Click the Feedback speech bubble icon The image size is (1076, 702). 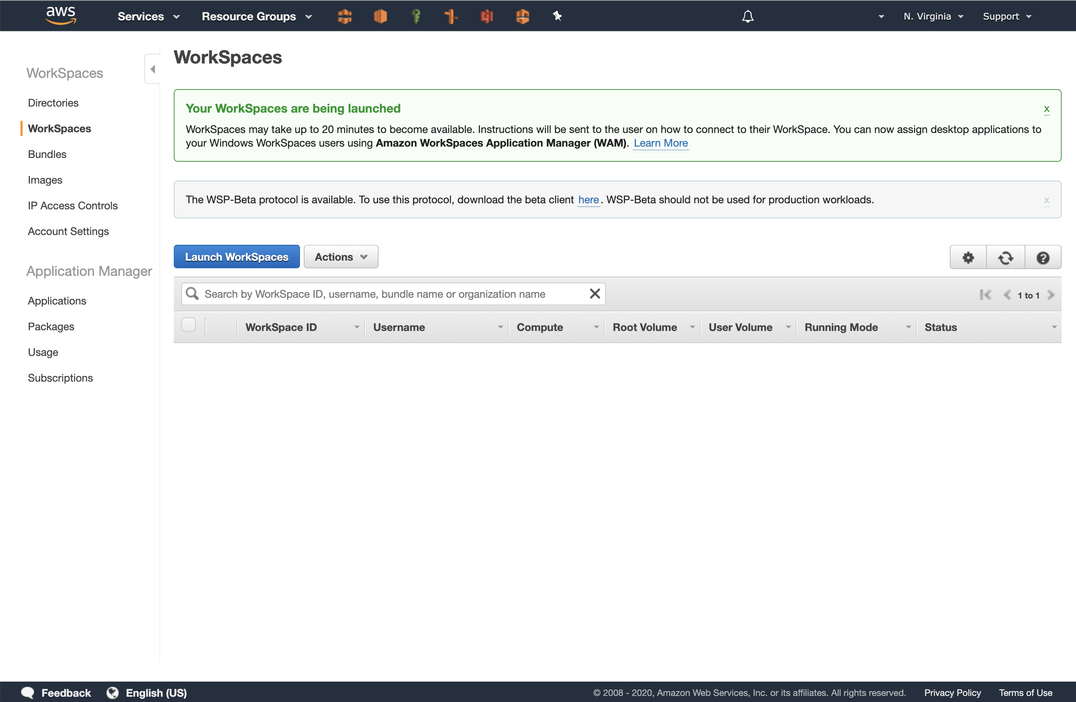point(28,693)
